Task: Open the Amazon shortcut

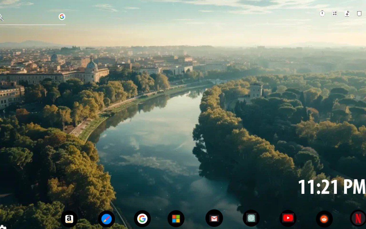Action: [x=69, y=219]
